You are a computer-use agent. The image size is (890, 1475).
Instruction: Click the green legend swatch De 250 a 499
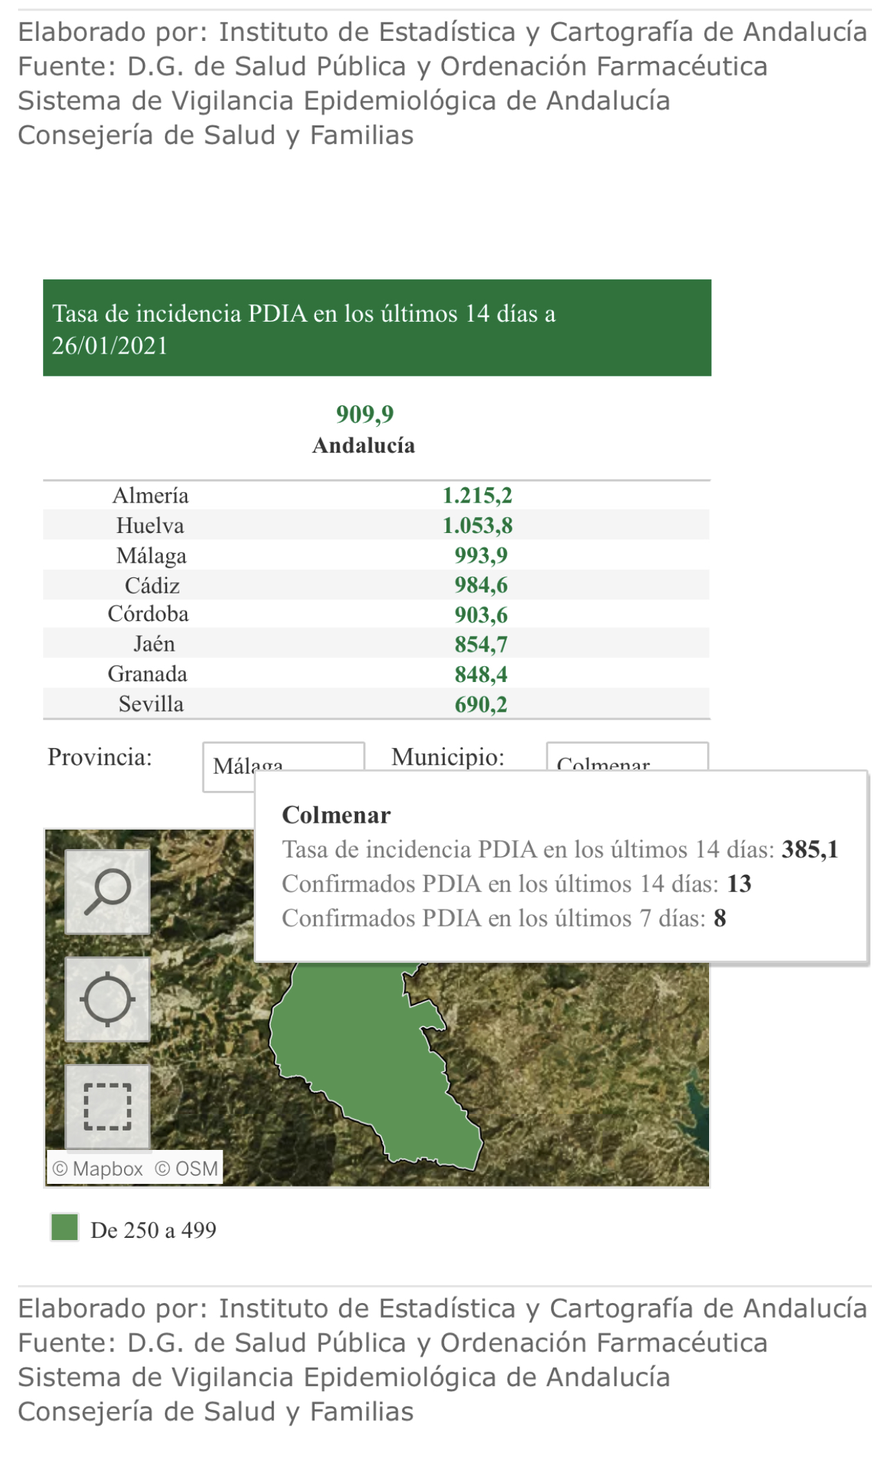[x=64, y=1228]
